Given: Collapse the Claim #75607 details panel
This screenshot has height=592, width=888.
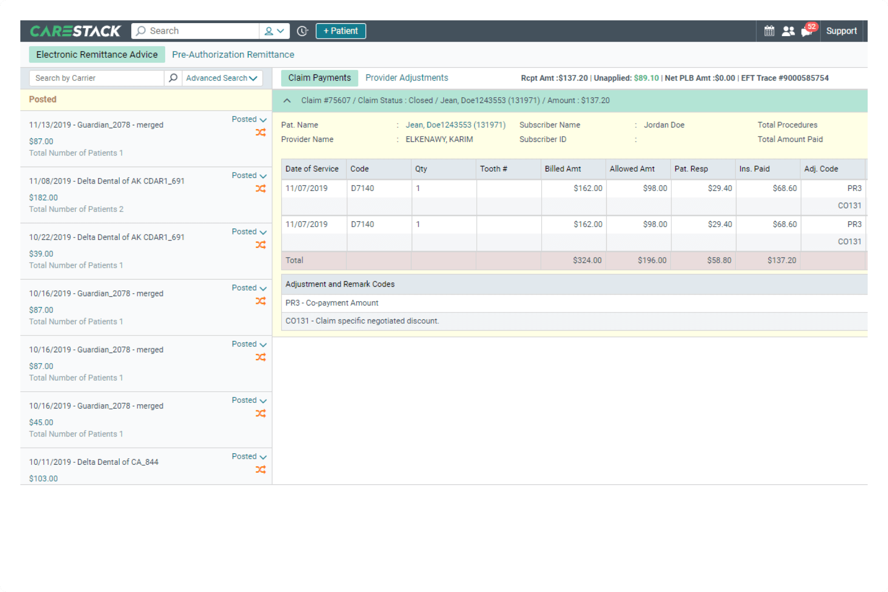Looking at the screenshot, I should 287,100.
